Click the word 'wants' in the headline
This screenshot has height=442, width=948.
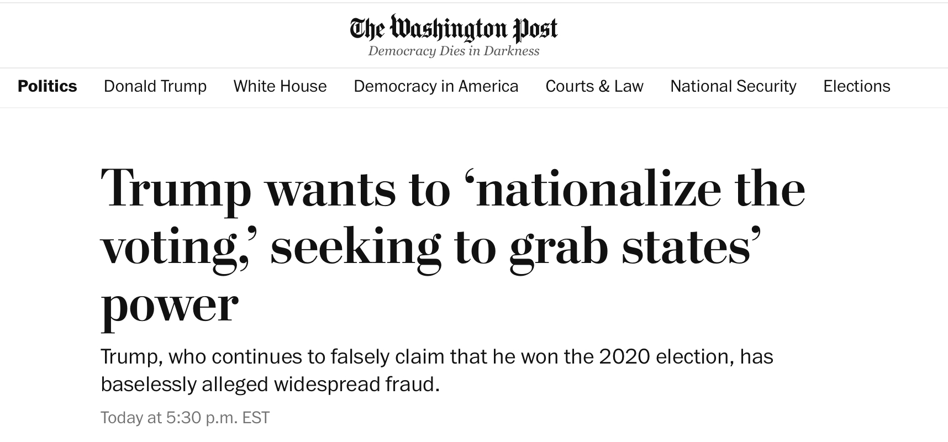tap(330, 189)
